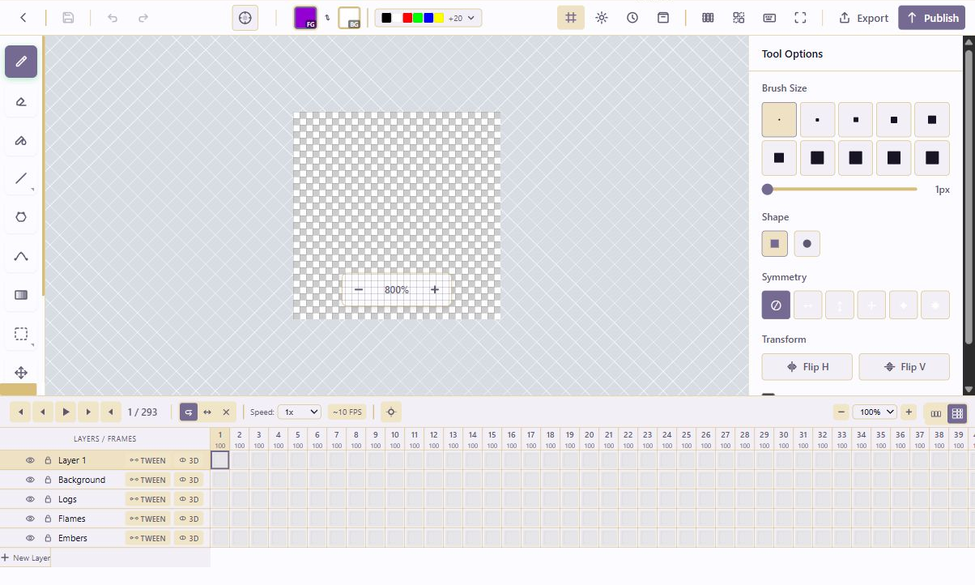Lock the Logs layer
Image resolution: width=975 pixels, height=585 pixels.
48,499
